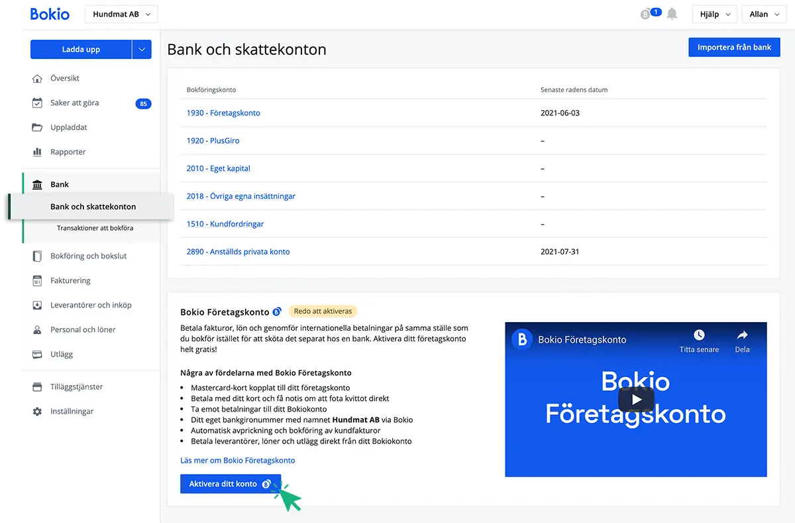The image size is (795, 523).
Task: Click Importera från bank button
Action: (734, 47)
